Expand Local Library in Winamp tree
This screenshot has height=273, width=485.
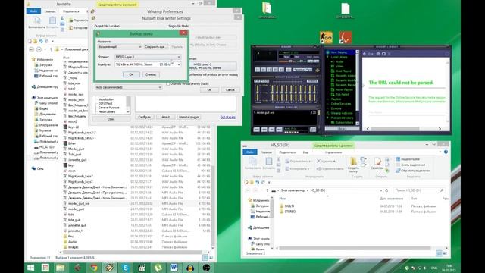tap(327, 57)
